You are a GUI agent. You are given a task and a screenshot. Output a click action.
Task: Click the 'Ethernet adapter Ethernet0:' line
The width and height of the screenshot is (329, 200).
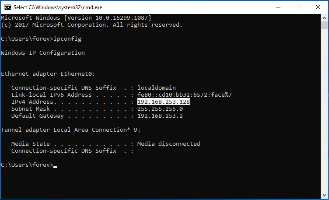(48, 74)
